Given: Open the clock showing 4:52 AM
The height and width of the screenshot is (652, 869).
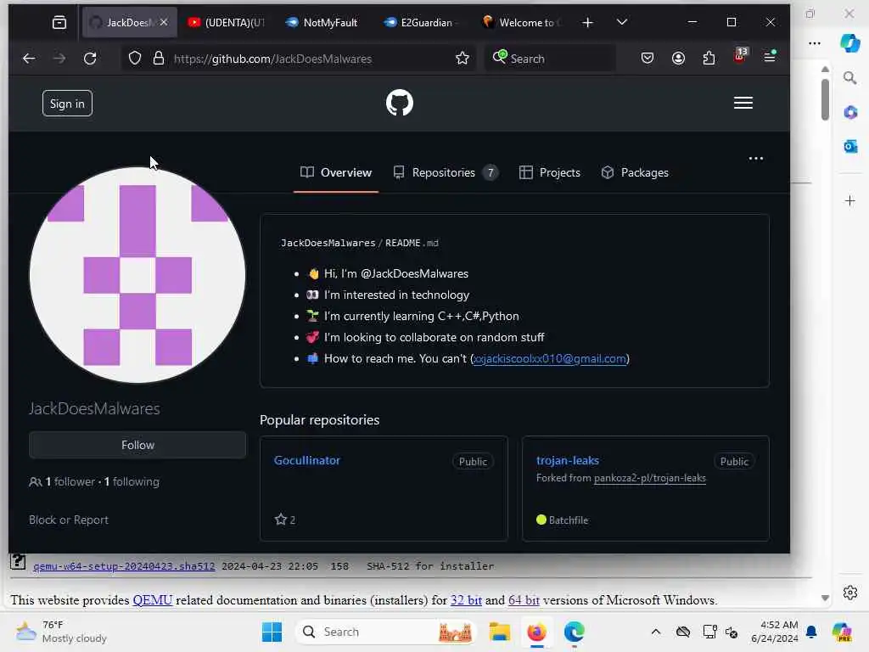Looking at the screenshot, I should (x=774, y=632).
